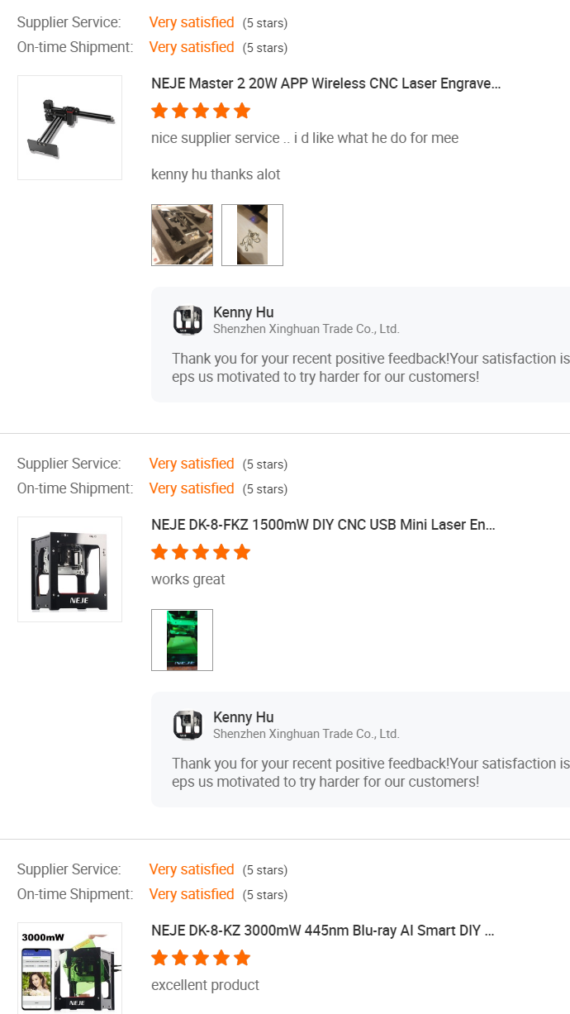
Task: Click the NEJE Master 2 20W product title
Action: pyautogui.click(x=325, y=83)
